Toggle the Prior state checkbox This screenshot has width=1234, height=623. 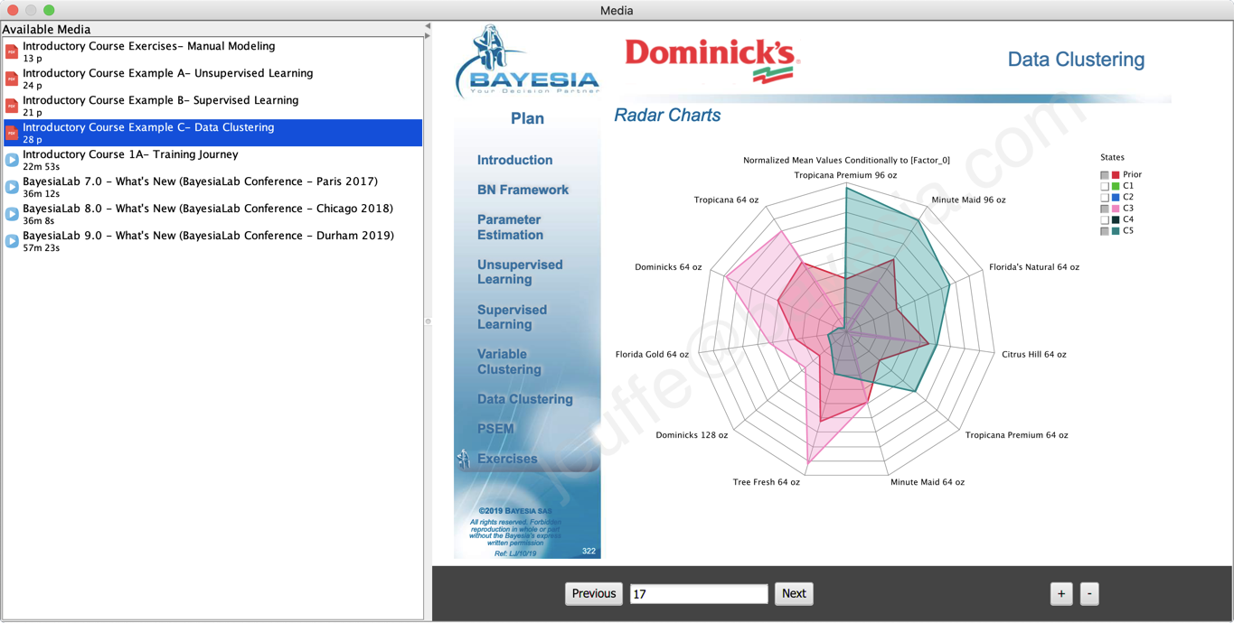pos(1105,175)
